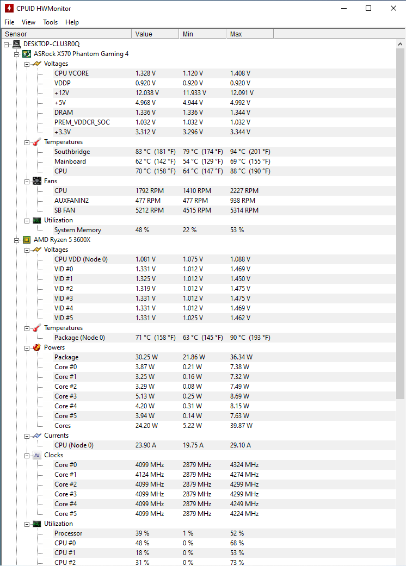Click the DESKTOP-CLU3R0Q computer icon
The image size is (406, 566).
click(16, 44)
